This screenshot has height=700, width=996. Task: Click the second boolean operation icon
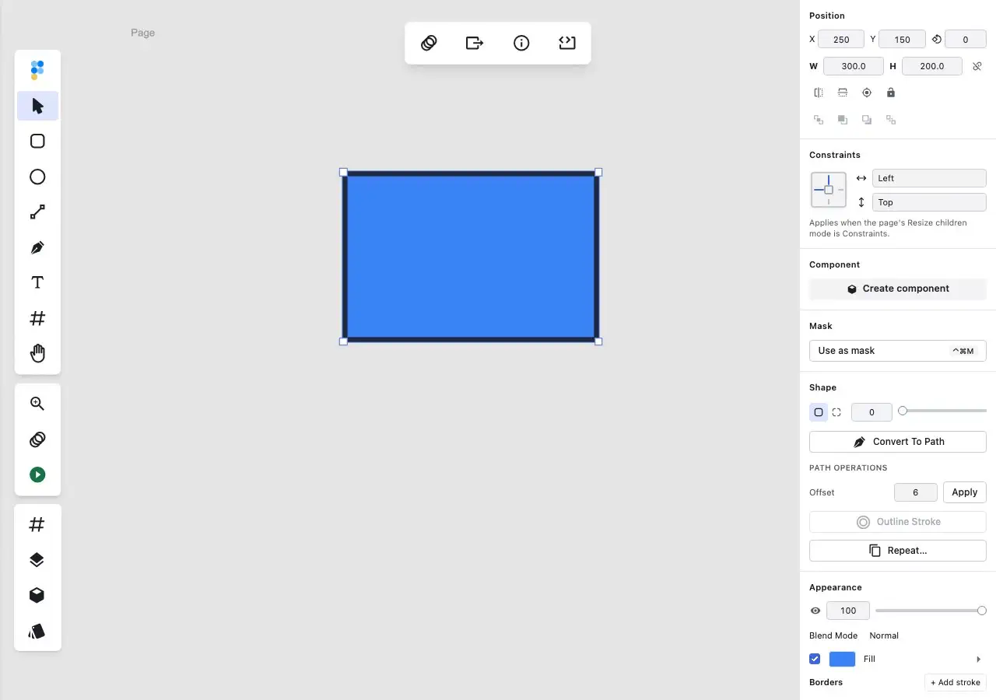(x=843, y=120)
